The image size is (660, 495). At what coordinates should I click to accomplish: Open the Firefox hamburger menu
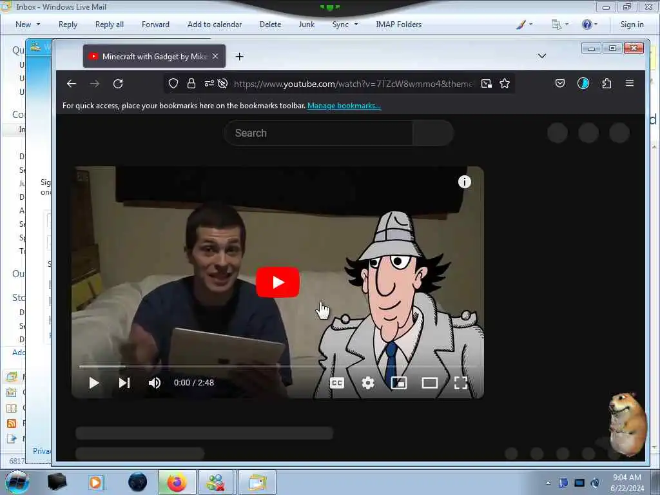(x=630, y=83)
